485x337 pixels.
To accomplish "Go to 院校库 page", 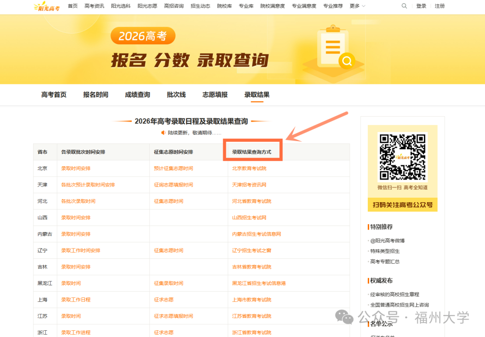I will [x=225, y=6].
